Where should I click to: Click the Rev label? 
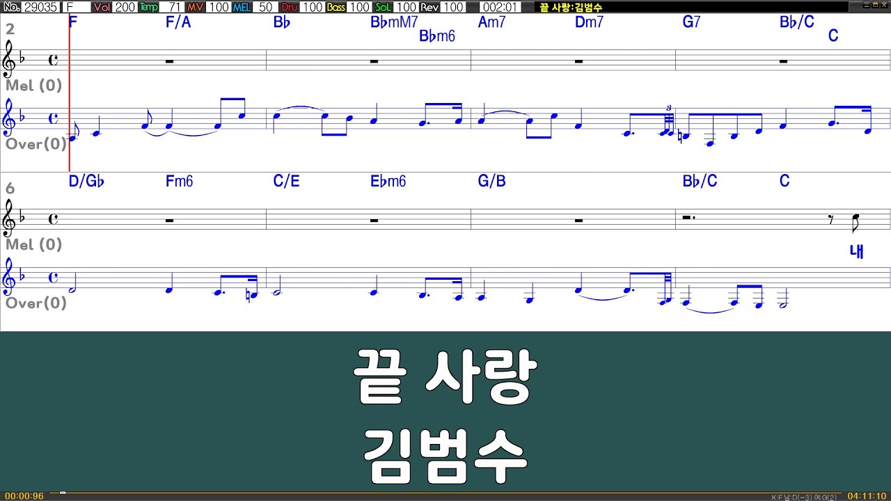click(x=429, y=7)
